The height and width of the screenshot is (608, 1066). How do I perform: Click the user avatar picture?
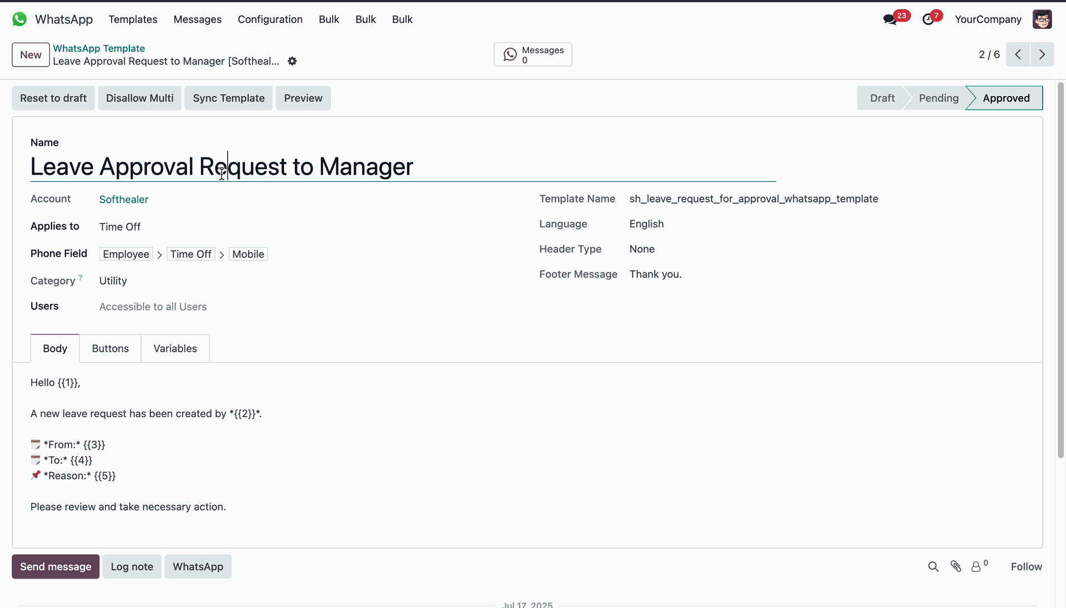(1042, 19)
